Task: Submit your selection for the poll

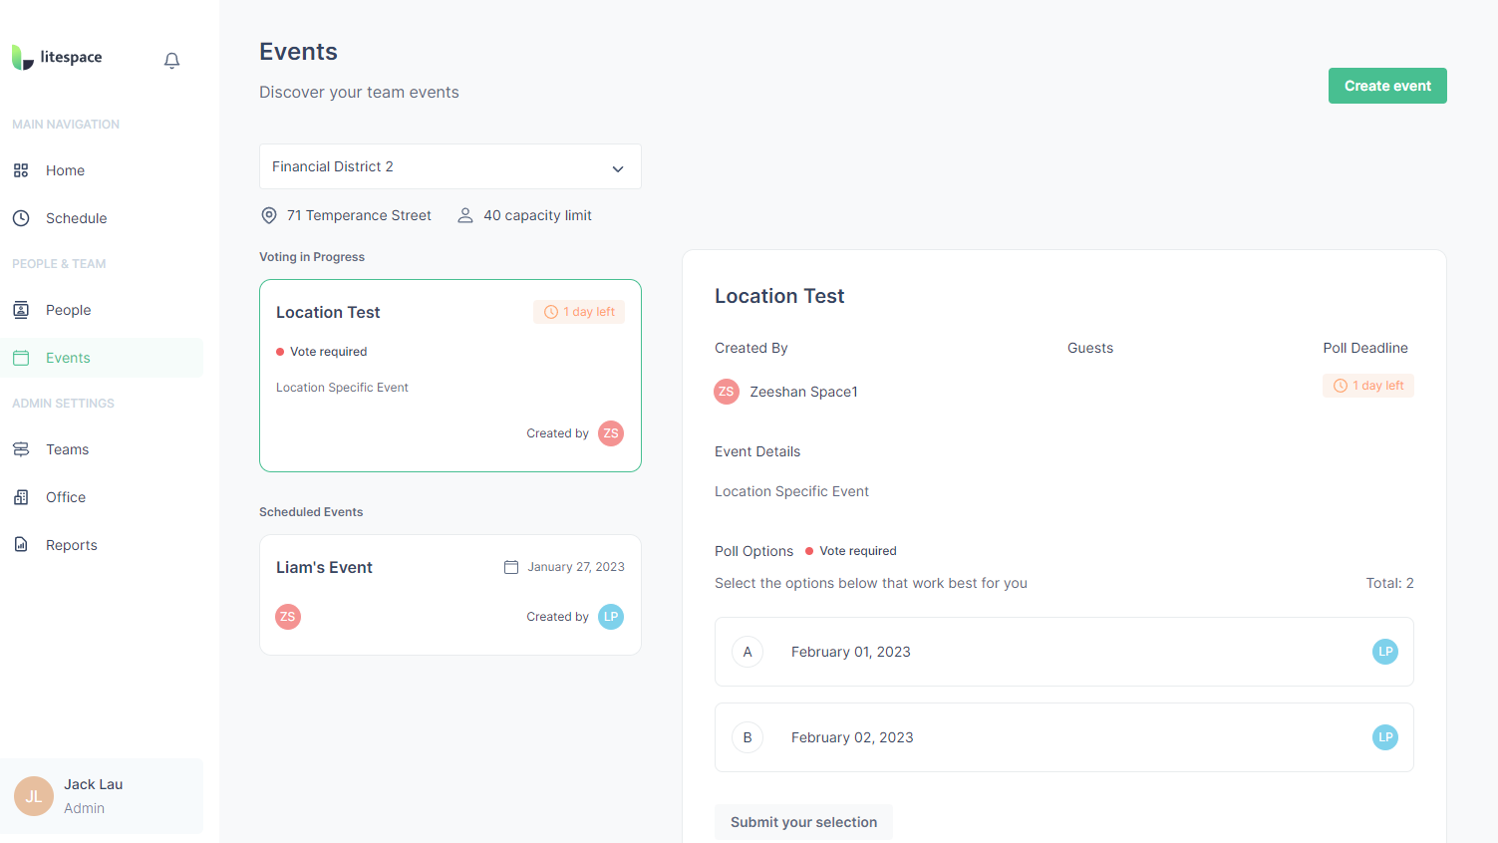Action: pyautogui.click(x=803, y=821)
